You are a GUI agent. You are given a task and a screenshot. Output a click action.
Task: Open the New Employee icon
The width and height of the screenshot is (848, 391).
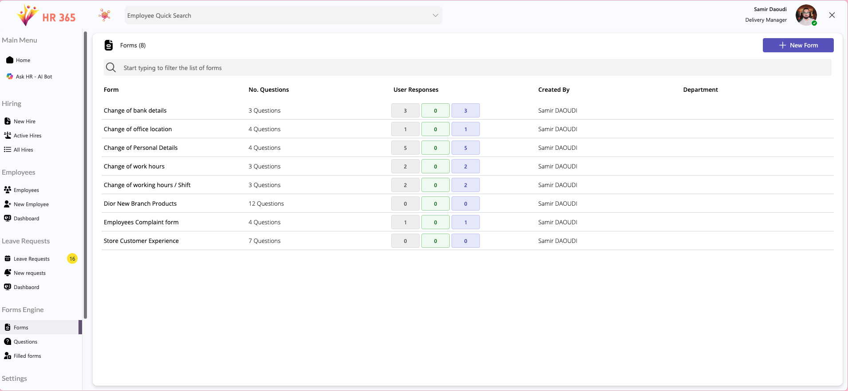[x=8, y=204]
